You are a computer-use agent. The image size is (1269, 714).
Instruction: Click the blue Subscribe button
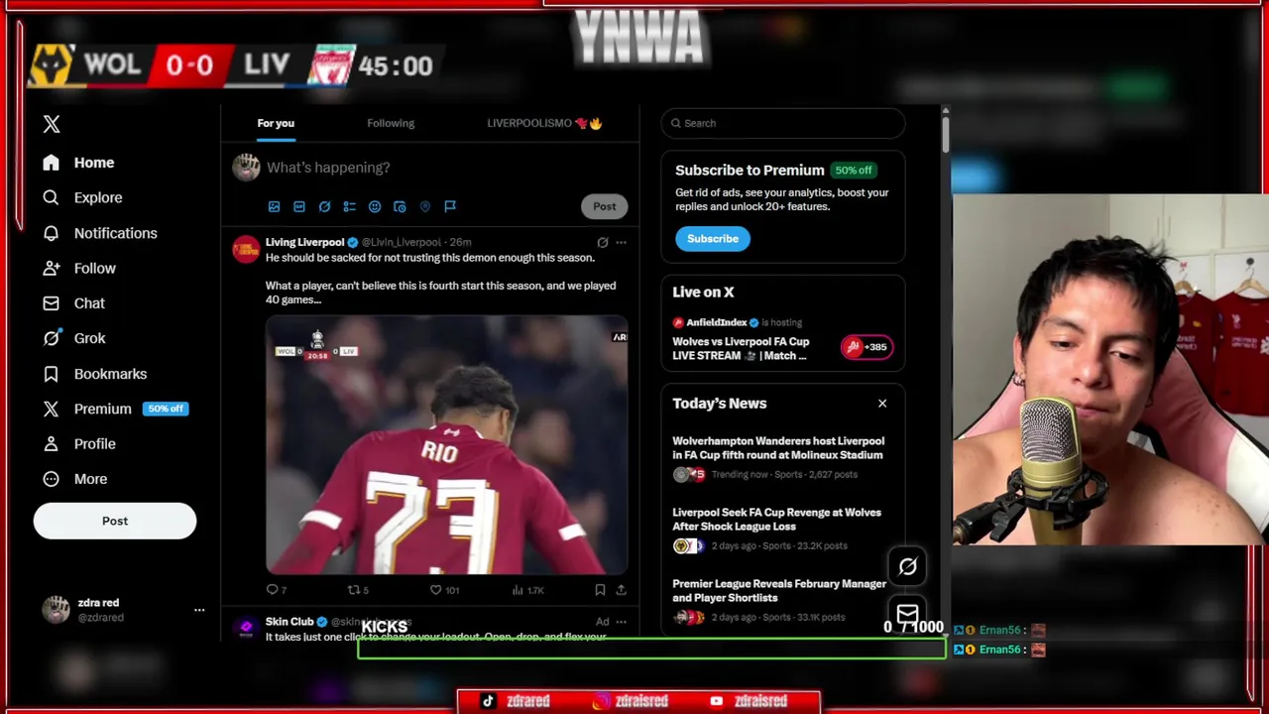coord(713,239)
